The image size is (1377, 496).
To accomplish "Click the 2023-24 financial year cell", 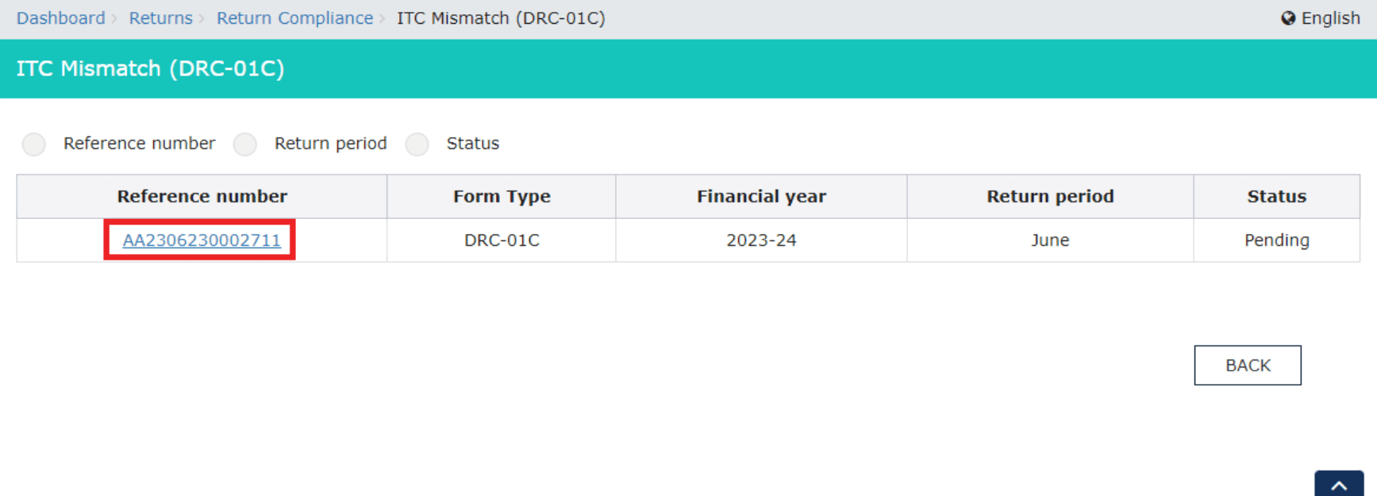I will click(x=761, y=240).
